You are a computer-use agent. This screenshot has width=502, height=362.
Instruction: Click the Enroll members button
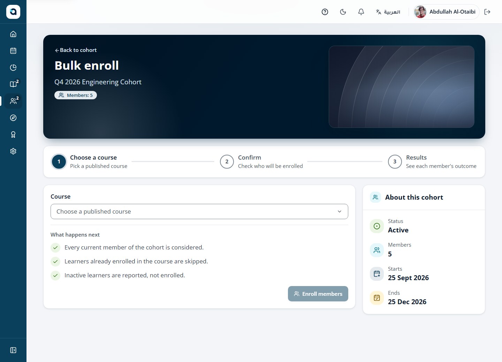[318, 294]
